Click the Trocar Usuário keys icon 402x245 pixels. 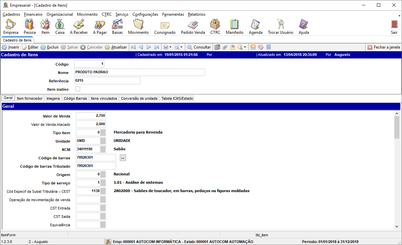pyautogui.click(x=280, y=26)
